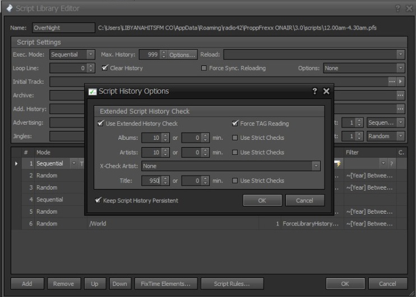
Task: Open Script Rules... dialog
Action: [232, 284]
